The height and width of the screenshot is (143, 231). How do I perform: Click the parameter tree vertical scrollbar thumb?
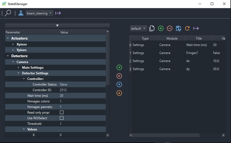click(x=108, y=59)
